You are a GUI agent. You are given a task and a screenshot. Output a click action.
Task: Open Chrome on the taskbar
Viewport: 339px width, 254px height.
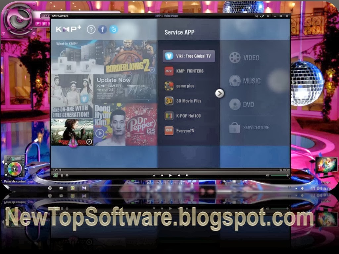[x=50, y=188]
